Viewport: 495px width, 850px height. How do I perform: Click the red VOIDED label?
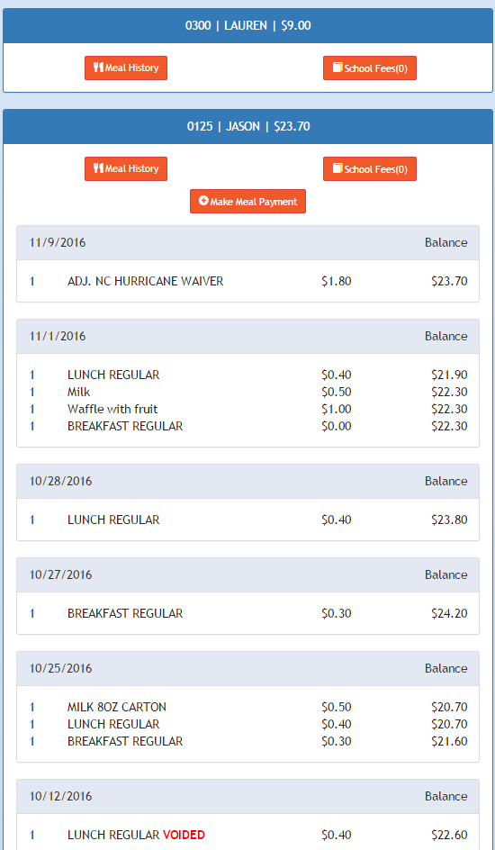pos(184,836)
